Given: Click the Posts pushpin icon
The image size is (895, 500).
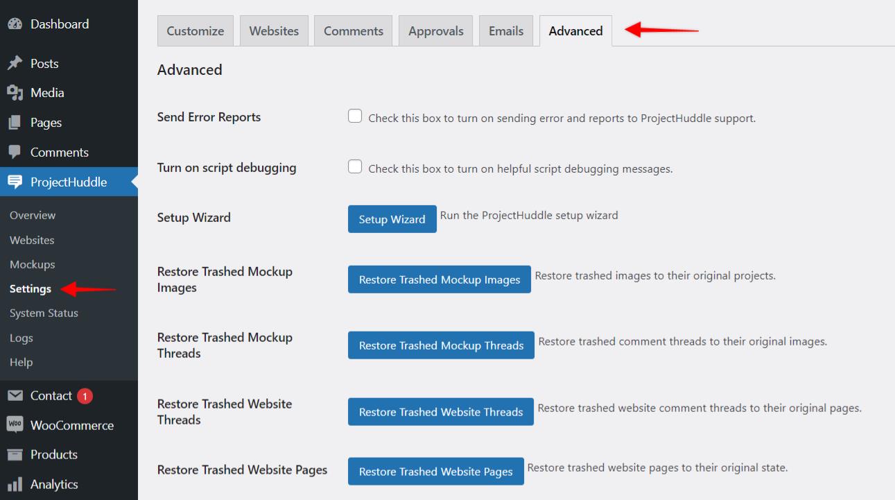Looking at the screenshot, I should (15, 64).
